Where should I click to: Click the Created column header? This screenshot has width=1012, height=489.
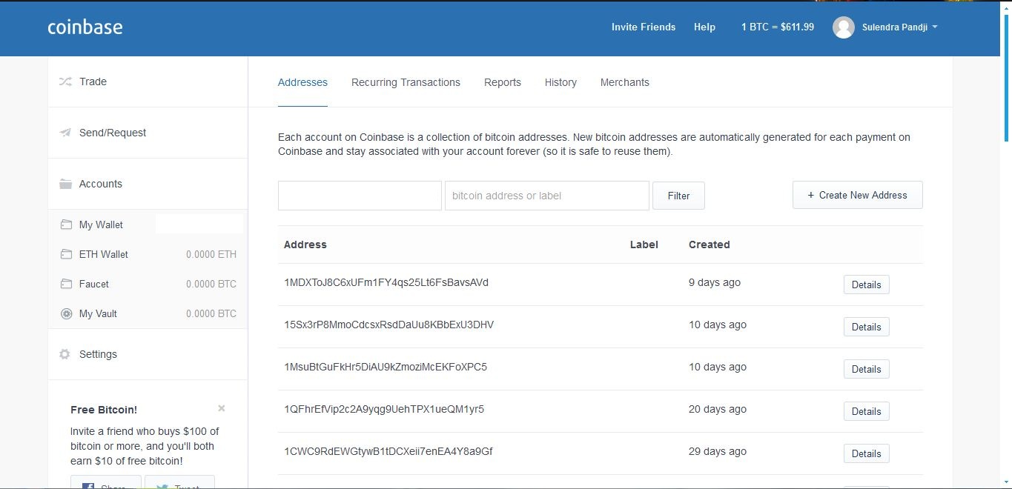(x=710, y=245)
